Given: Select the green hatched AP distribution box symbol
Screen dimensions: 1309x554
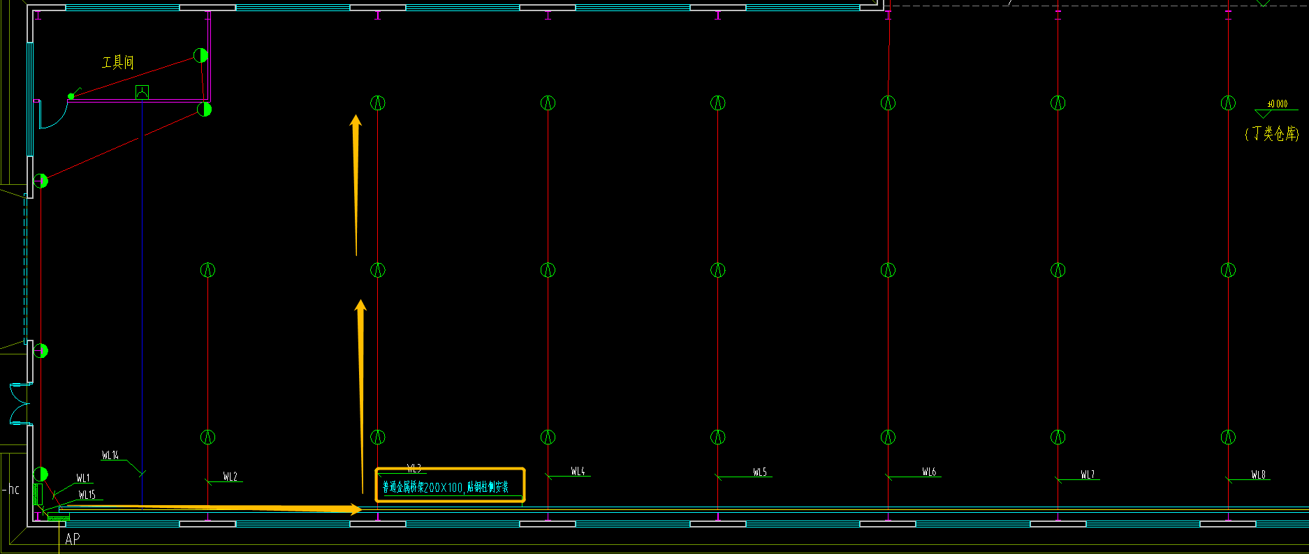Looking at the screenshot, I should point(58,517).
